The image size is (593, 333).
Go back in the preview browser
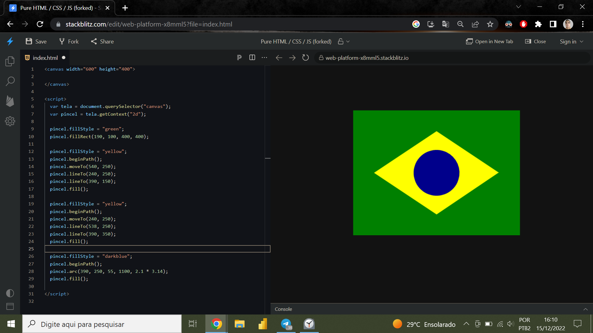pyautogui.click(x=279, y=58)
